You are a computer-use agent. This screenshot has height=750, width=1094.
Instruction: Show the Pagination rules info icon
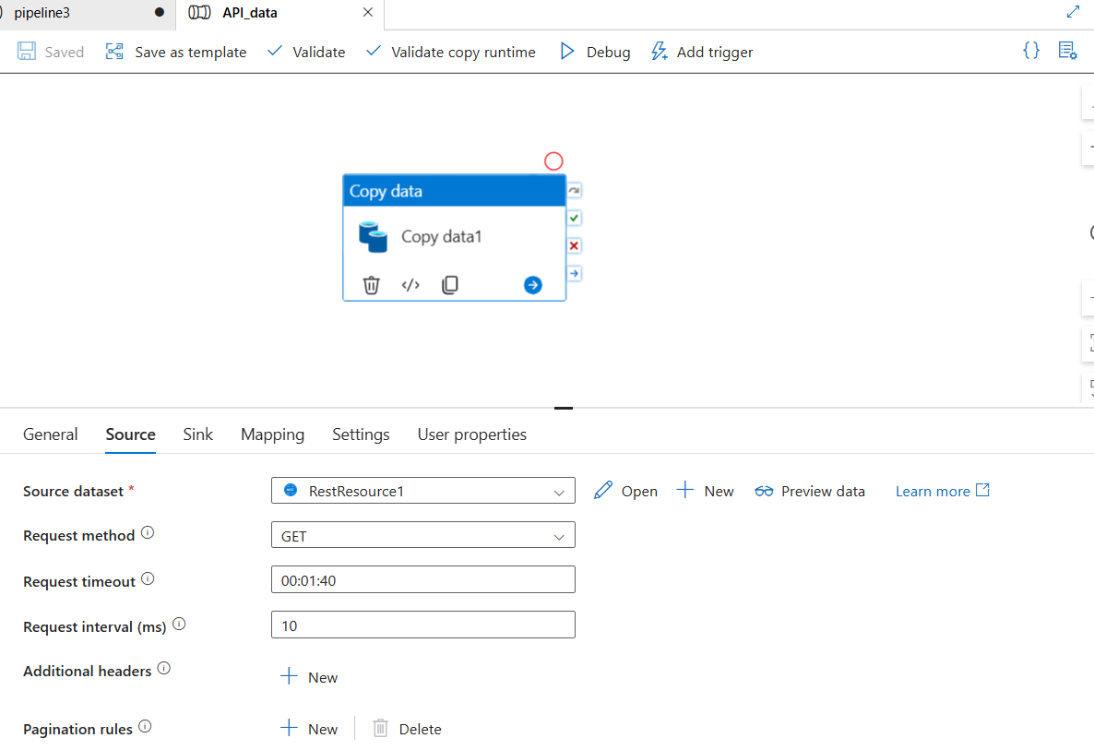click(145, 727)
